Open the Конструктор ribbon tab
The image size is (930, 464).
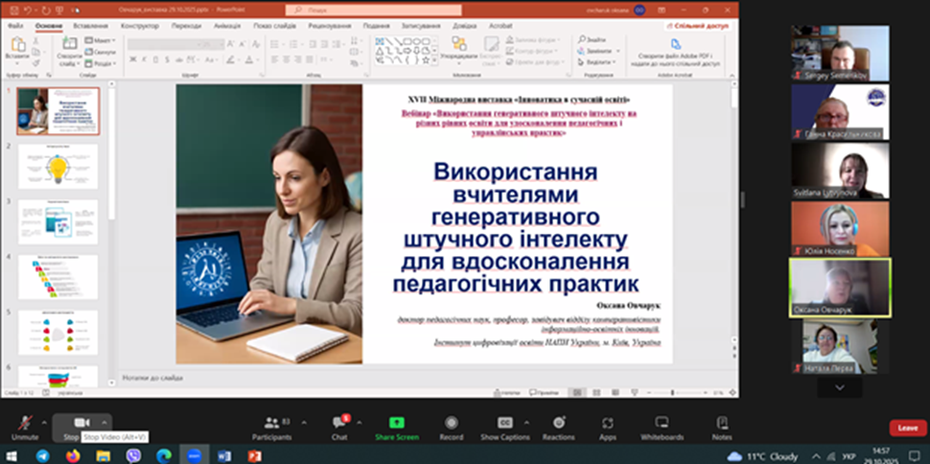coord(140,26)
